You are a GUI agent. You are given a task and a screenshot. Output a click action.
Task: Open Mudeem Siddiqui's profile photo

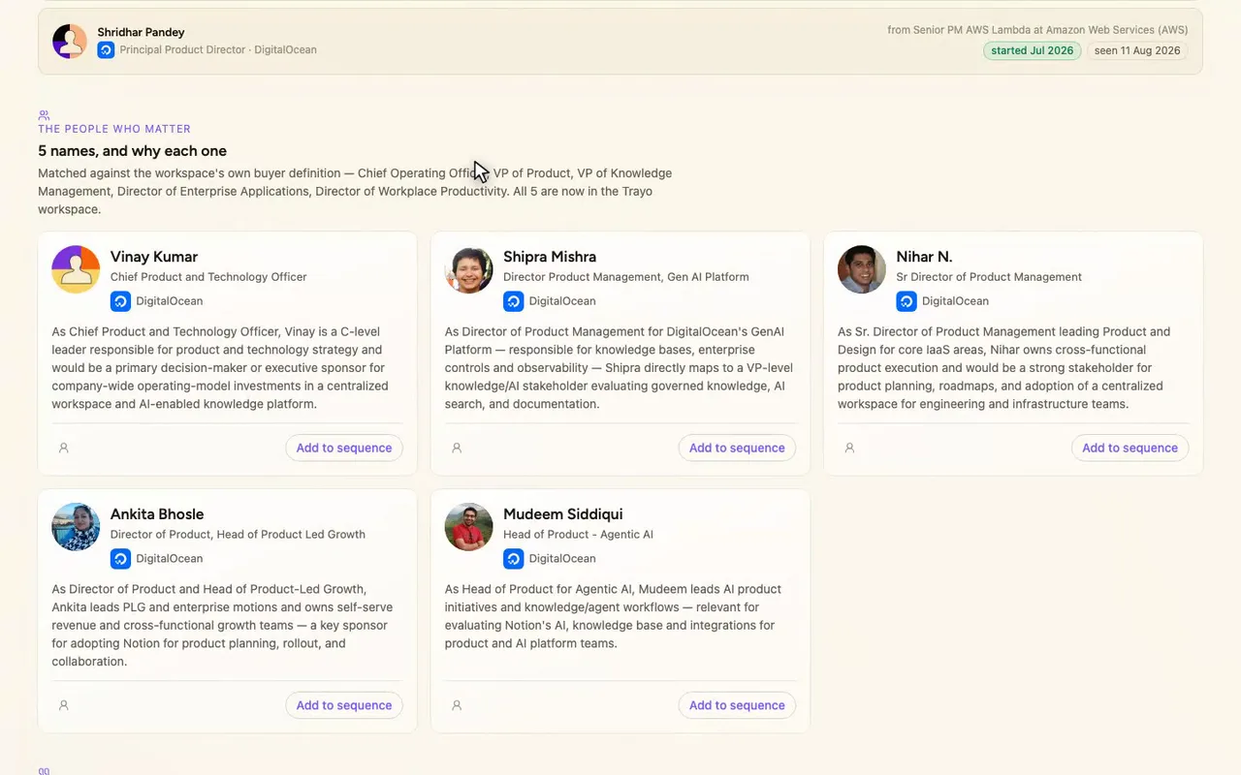point(468,527)
